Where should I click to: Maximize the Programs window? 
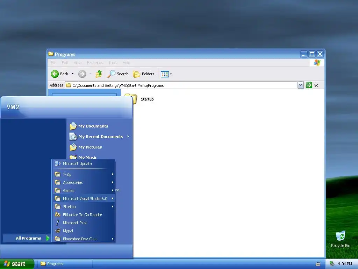click(x=312, y=54)
